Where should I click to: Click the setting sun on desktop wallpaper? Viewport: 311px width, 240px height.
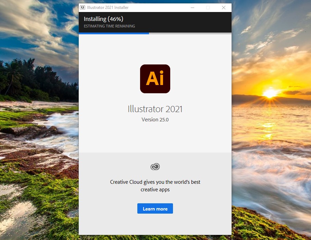click(271, 93)
